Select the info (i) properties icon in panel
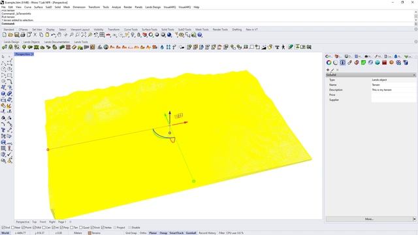Screen dimensions: 418x235 pyautogui.click(x=342, y=63)
